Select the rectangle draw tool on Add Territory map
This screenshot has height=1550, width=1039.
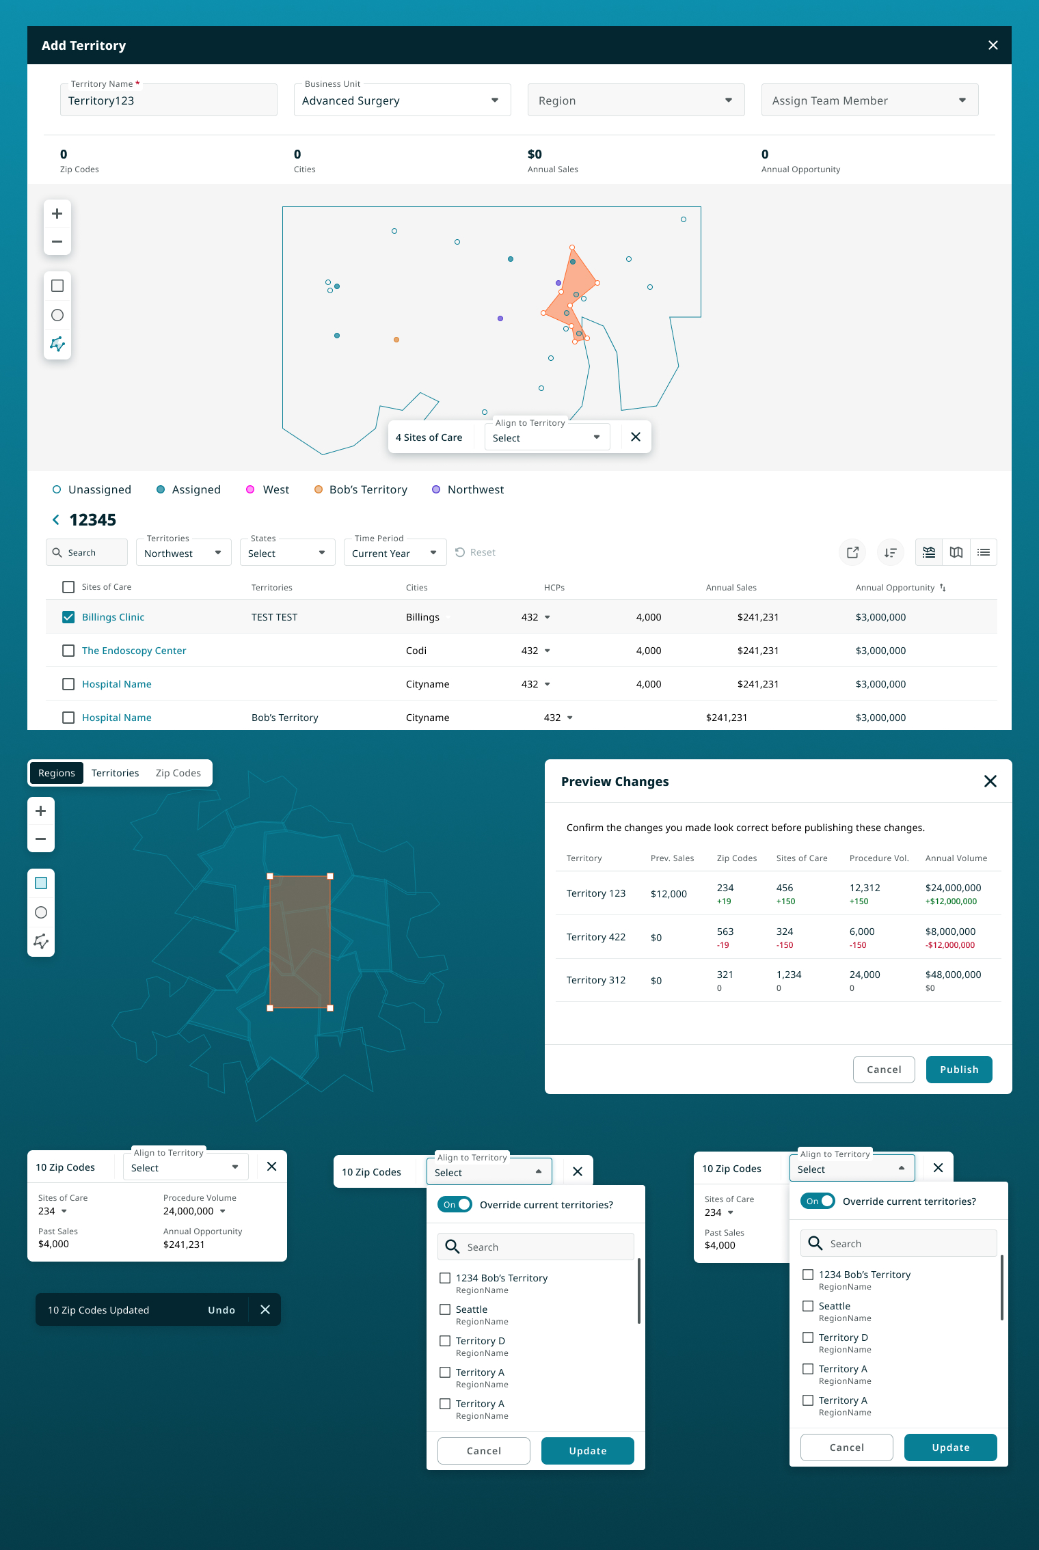point(57,286)
